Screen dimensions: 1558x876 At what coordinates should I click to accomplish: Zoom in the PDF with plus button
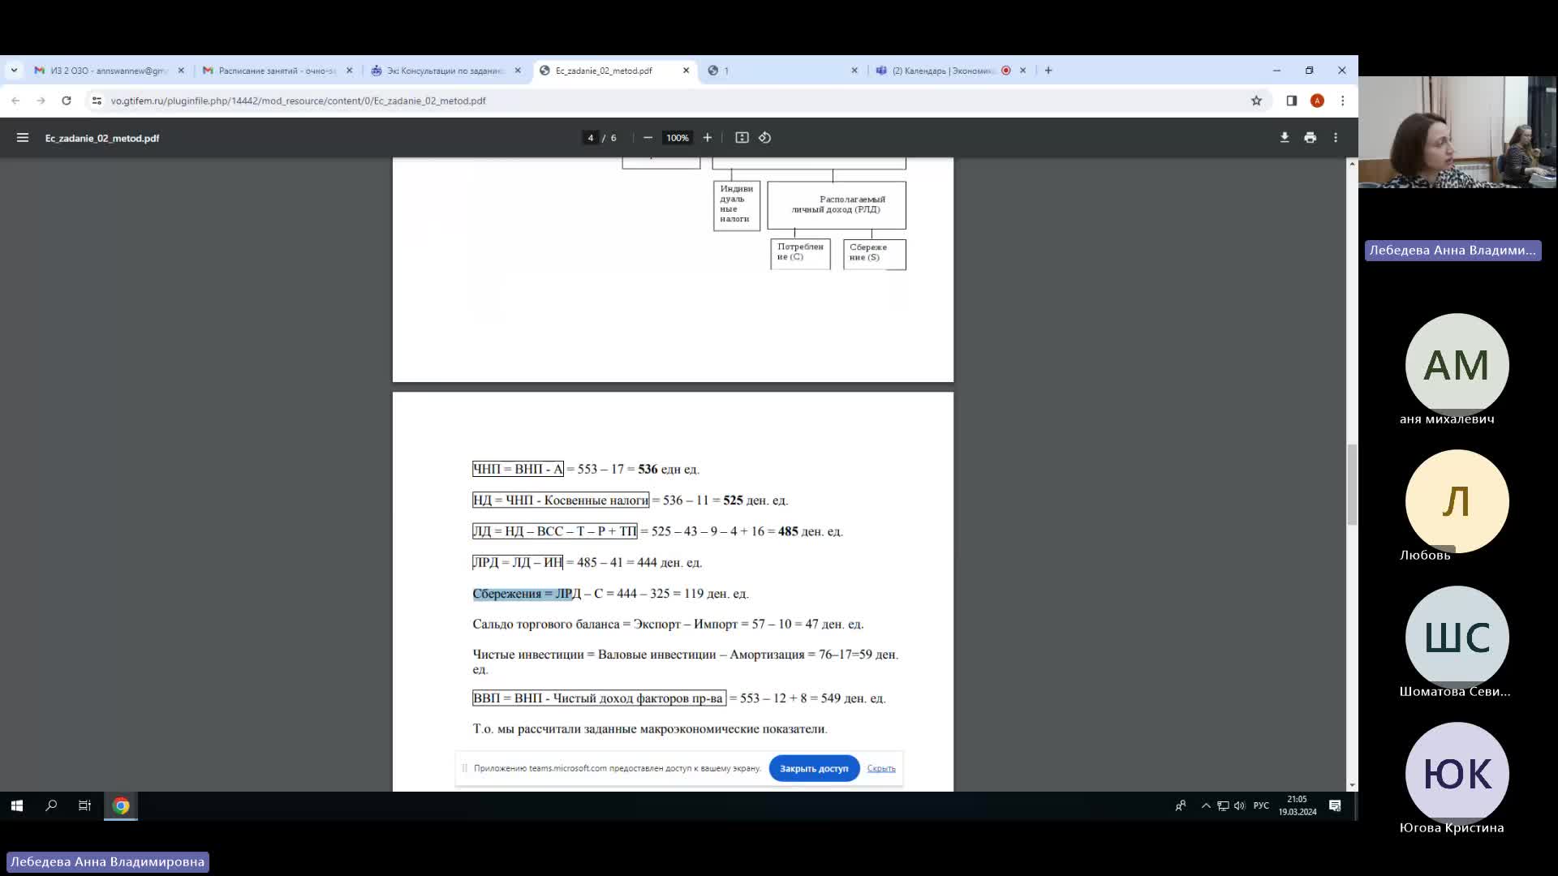click(x=708, y=138)
